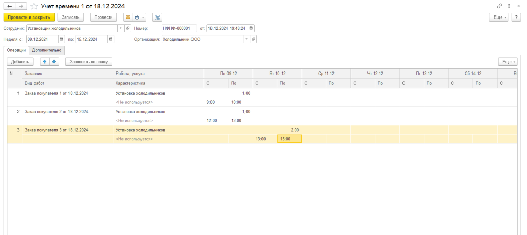
Task: Open employee card icon beside Сотрудник
Action: pyautogui.click(x=128, y=28)
